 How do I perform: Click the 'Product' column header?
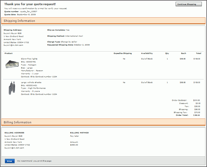click(9, 53)
